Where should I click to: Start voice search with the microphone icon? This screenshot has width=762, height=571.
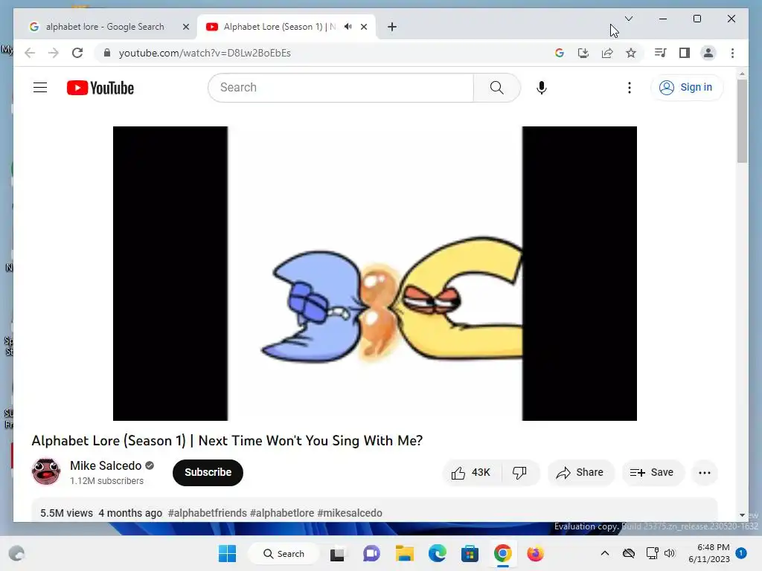pyautogui.click(x=542, y=88)
